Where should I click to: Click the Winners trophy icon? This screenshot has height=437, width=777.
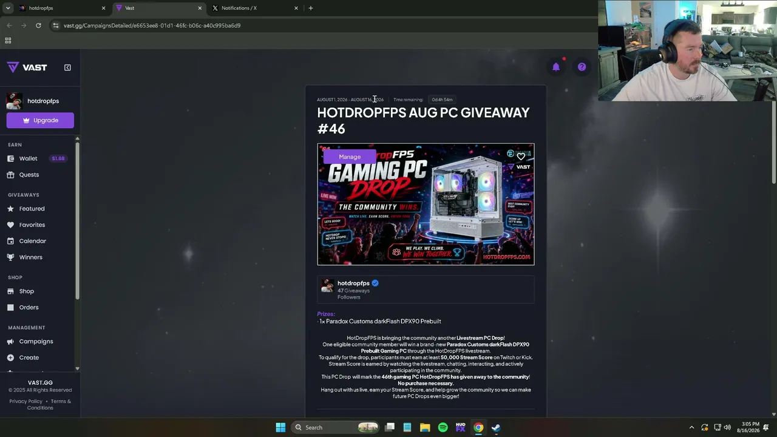[10, 257]
